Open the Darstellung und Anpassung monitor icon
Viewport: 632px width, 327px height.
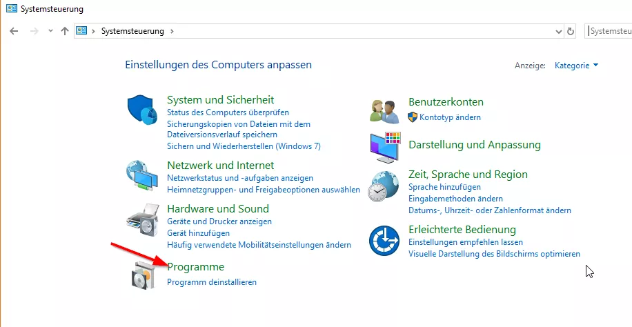pos(385,147)
